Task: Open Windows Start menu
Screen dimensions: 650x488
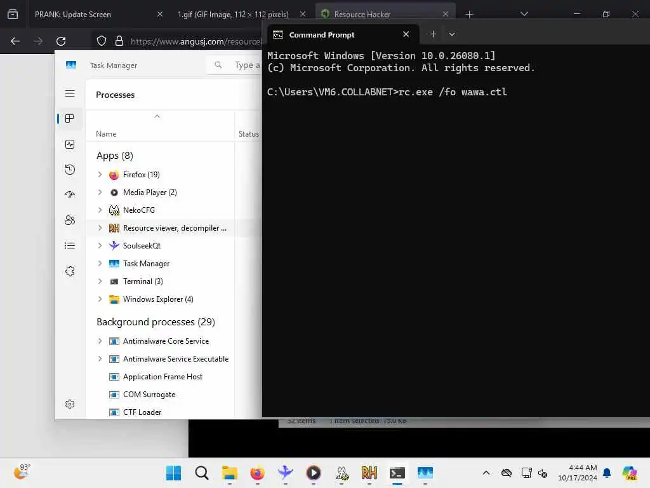Action: (x=173, y=473)
